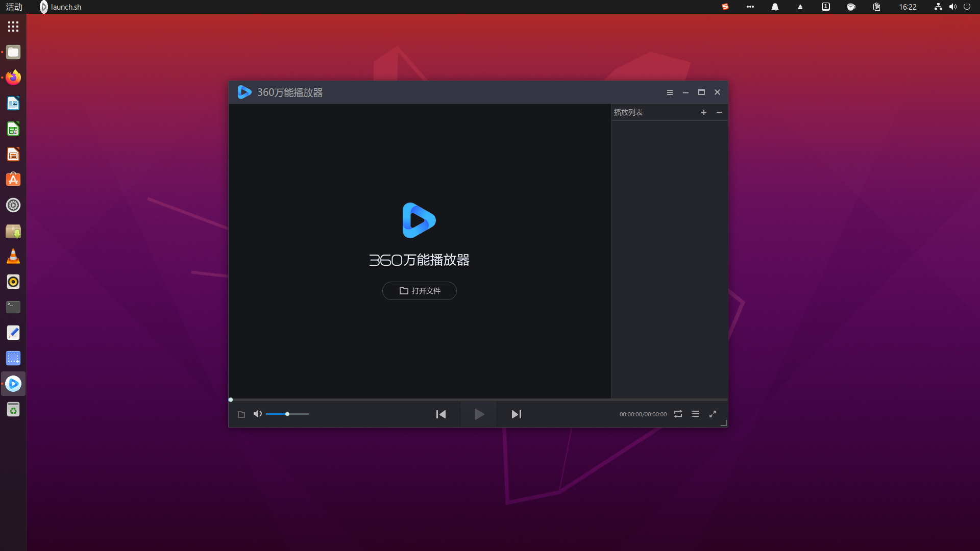Screen dimensions: 980x551
Task: Open screenshot tool from dock
Action: click(x=13, y=358)
